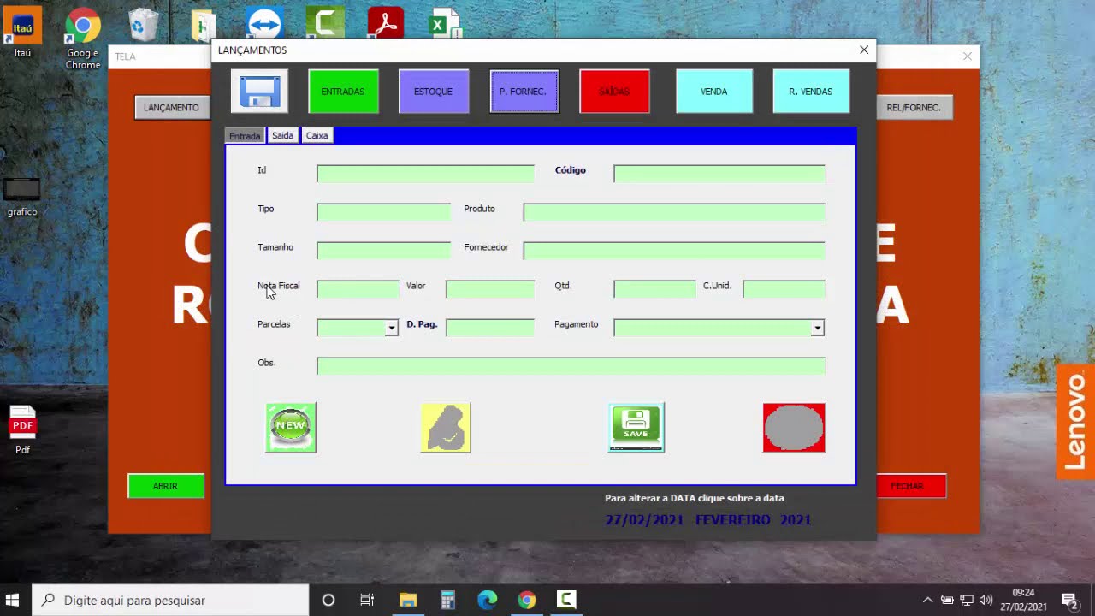Open Chrome from the taskbar

(526, 600)
